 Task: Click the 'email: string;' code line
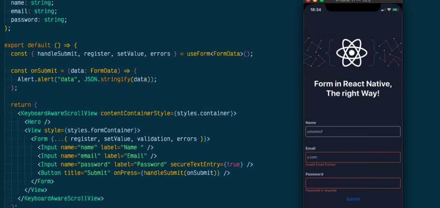click(x=34, y=11)
